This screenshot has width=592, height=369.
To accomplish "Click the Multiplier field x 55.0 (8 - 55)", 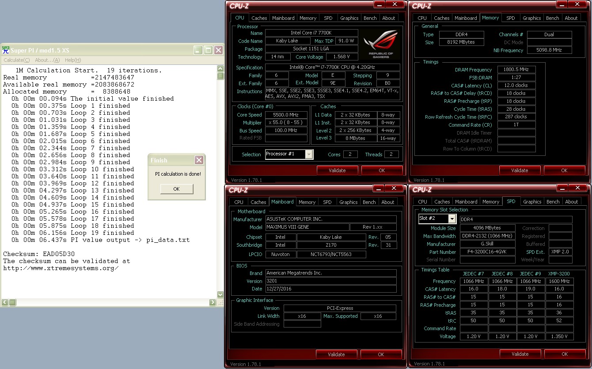I will [x=286, y=123].
